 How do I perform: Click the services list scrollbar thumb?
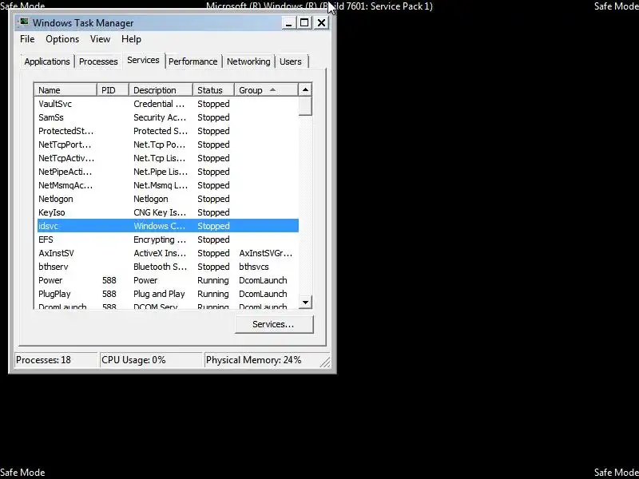point(305,106)
